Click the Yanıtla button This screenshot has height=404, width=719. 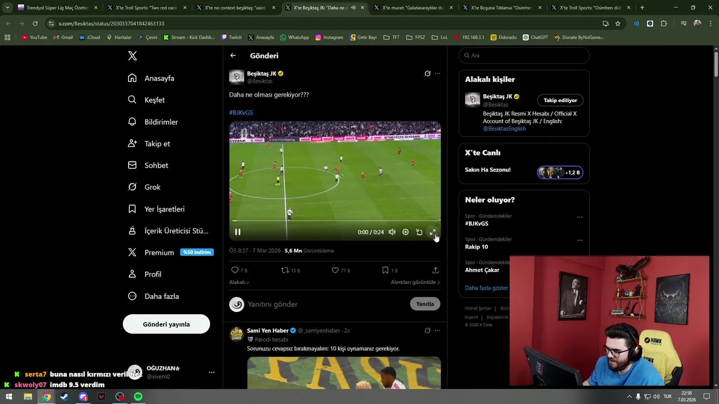pyautogui.click(x=425, y=304)
